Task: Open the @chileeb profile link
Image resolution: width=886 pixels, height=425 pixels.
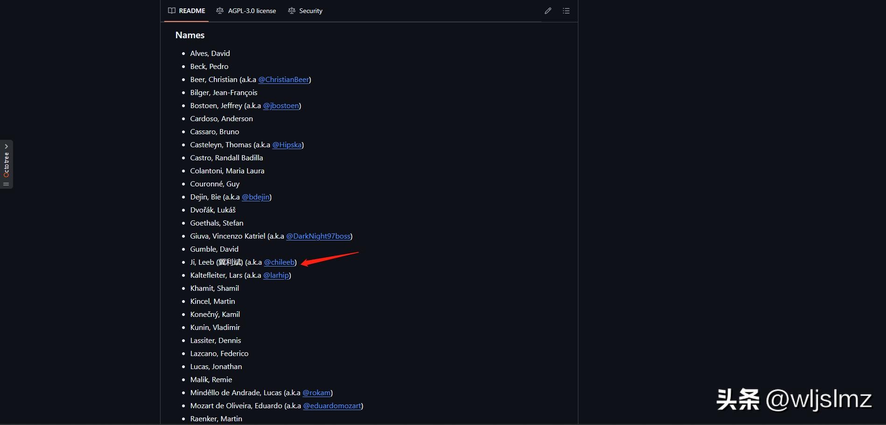Action: coord(279,262)
